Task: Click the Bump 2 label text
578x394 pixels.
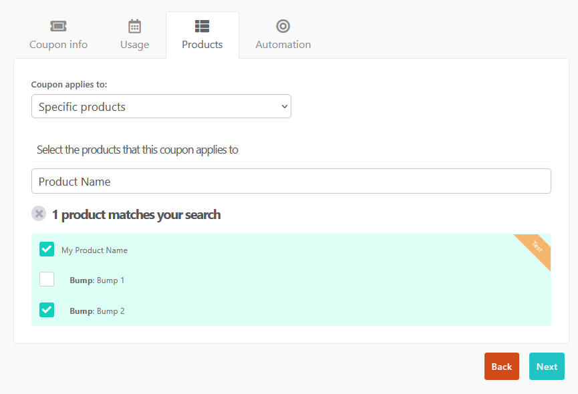Action: 97,311
